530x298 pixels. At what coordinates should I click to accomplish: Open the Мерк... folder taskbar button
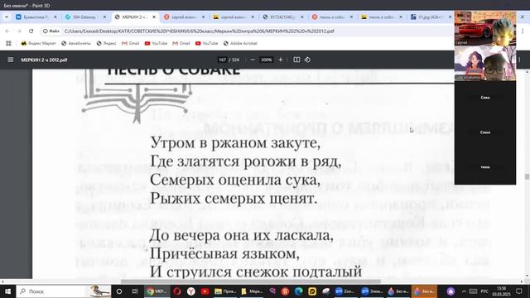coord(252,291)
